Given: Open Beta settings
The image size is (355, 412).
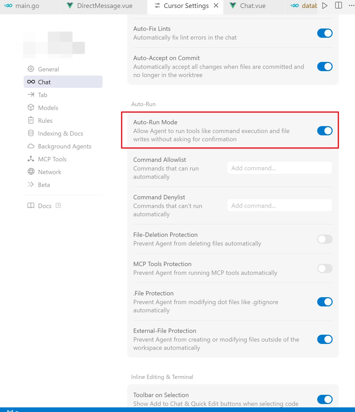Looking at the screenshot, I should point(63,185).
